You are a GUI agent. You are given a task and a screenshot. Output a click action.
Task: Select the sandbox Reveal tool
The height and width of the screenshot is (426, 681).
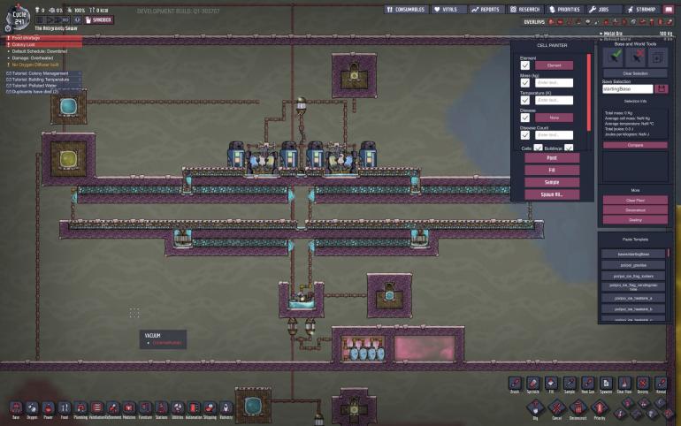tap(661, 384)
